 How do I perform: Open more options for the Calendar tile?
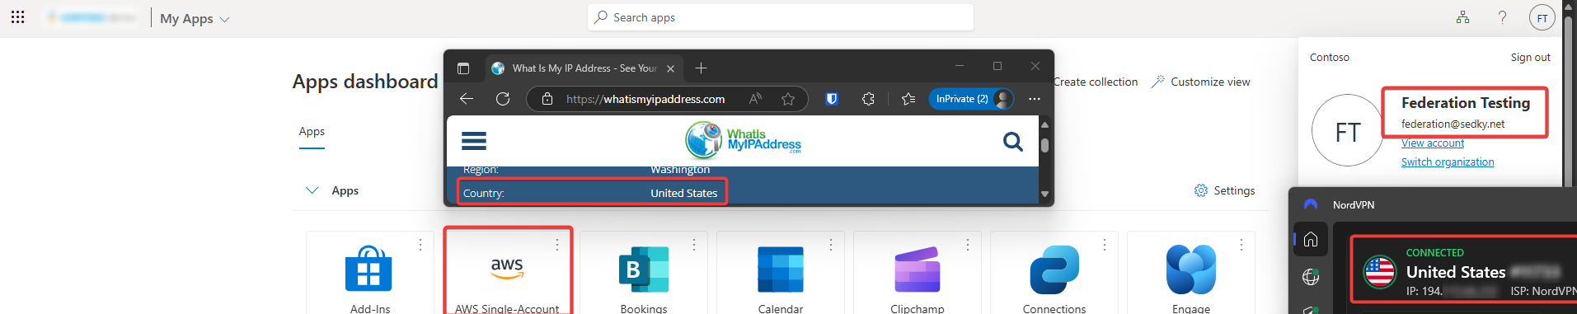click(831, 245)
